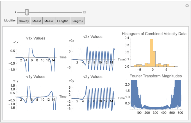Expand the slider i controls with small plus
Screen dimensions: 191x123
coord(84,12)
